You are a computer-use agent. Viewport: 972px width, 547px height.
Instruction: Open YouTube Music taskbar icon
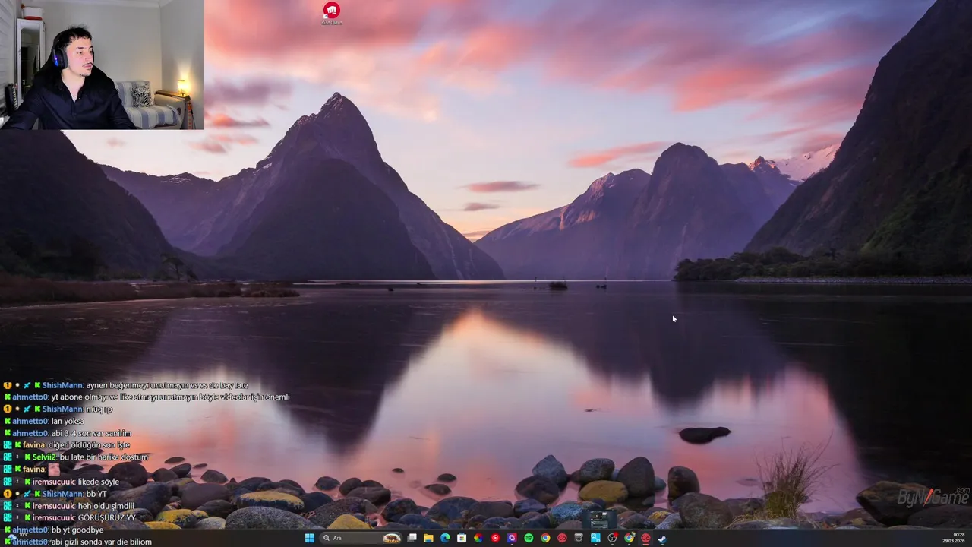495,538
